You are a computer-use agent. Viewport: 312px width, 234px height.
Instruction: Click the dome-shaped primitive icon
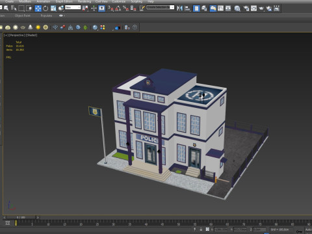coord(8,27)
